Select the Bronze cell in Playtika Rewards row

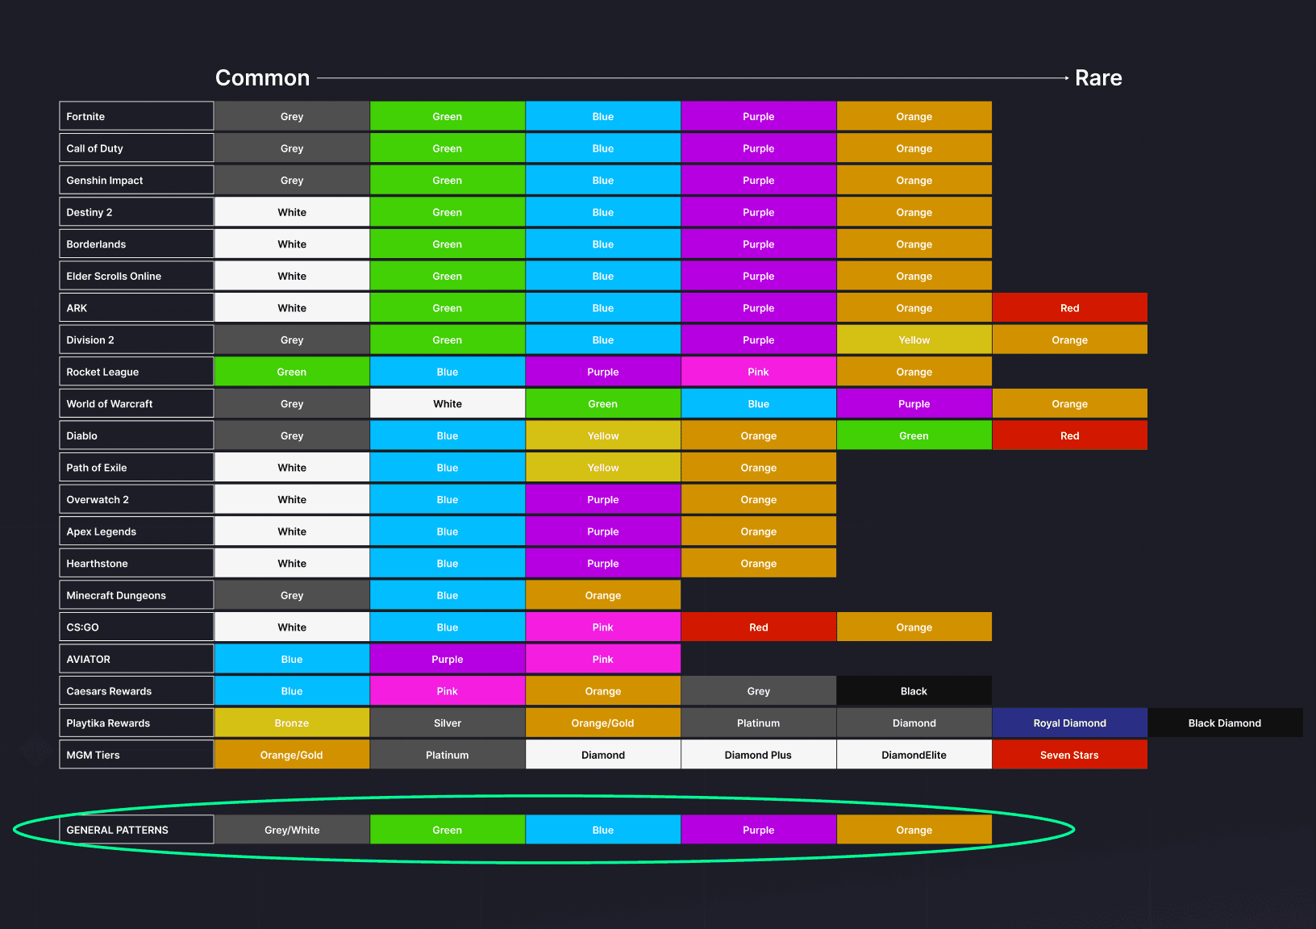[x=292, y=723]
